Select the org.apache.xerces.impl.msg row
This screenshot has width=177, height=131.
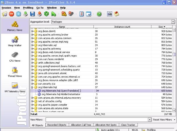(x=101, y=42)
